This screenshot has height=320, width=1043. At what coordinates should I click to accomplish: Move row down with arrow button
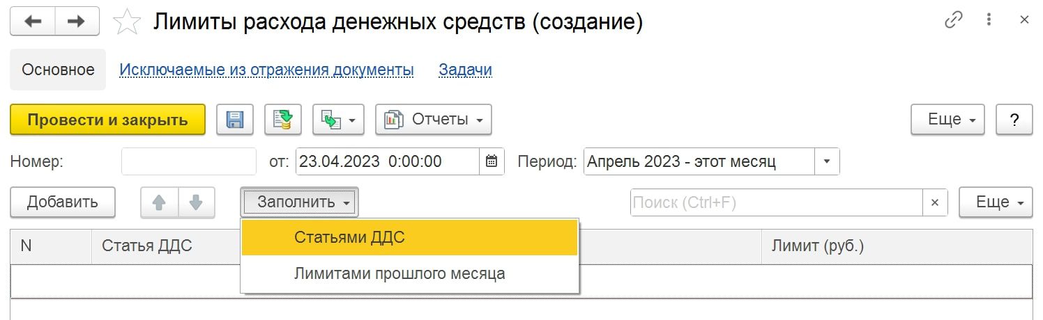[x=196, y=202]
